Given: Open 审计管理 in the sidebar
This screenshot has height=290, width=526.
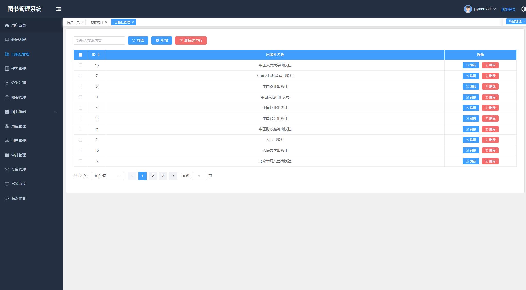Looking at the screenshot, I should click(19, 155).
